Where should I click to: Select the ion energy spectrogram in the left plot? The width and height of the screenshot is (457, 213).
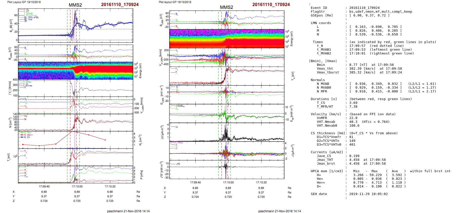(75, 71)
